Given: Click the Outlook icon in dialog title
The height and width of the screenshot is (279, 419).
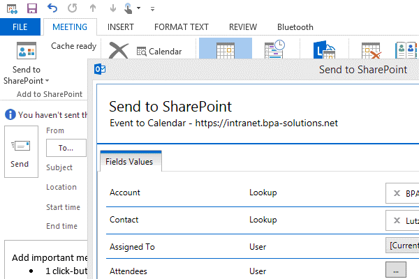Looking at the screenshot, I should 100,70.
